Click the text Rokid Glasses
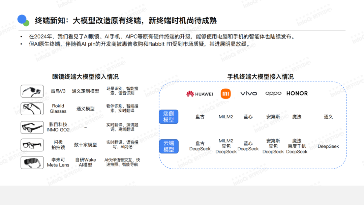 click(58, 109)
